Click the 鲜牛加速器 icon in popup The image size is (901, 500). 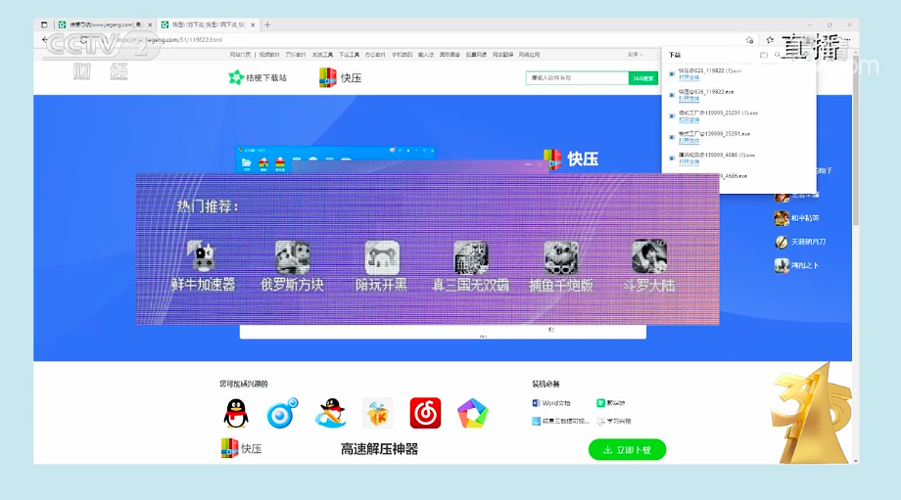203,258
